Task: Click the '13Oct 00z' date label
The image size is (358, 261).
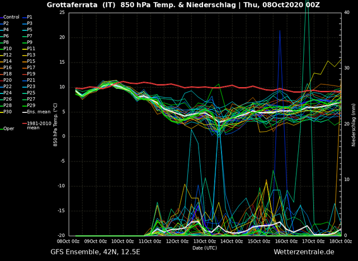Action: point(204,241)
